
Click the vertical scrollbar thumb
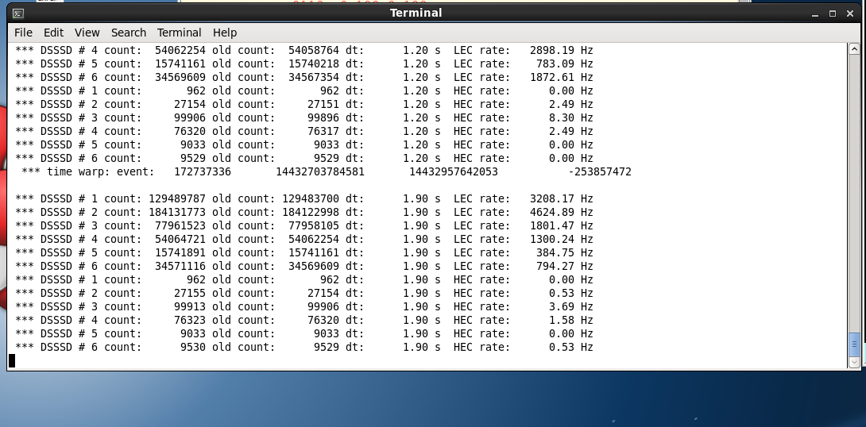point(854,344)
